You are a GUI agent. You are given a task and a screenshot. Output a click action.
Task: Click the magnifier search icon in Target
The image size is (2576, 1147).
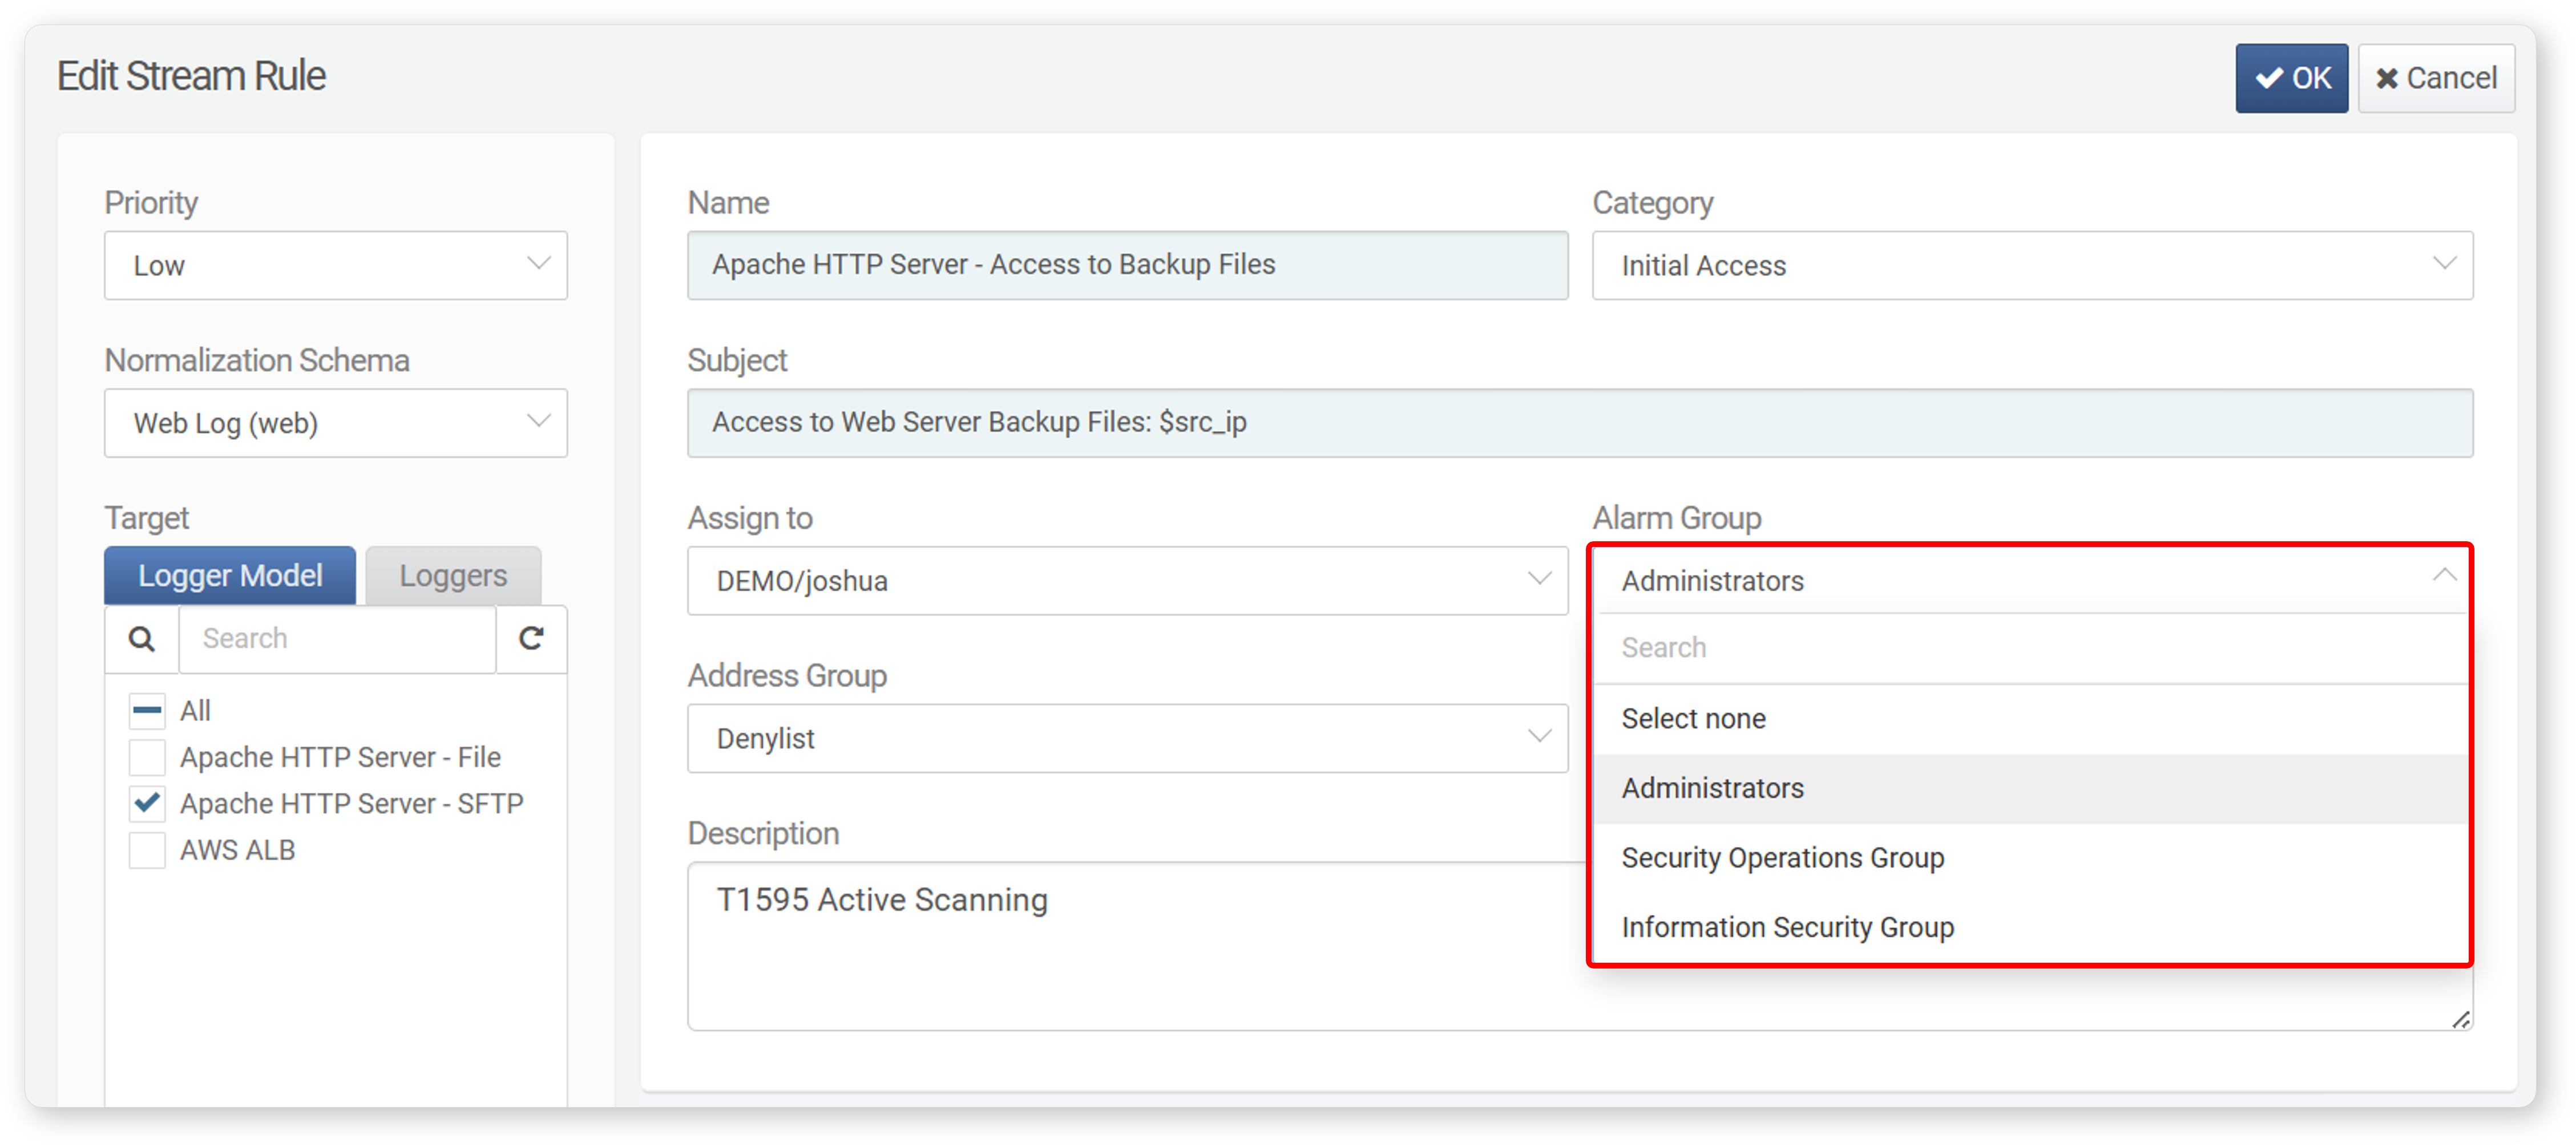pos(142,638)
